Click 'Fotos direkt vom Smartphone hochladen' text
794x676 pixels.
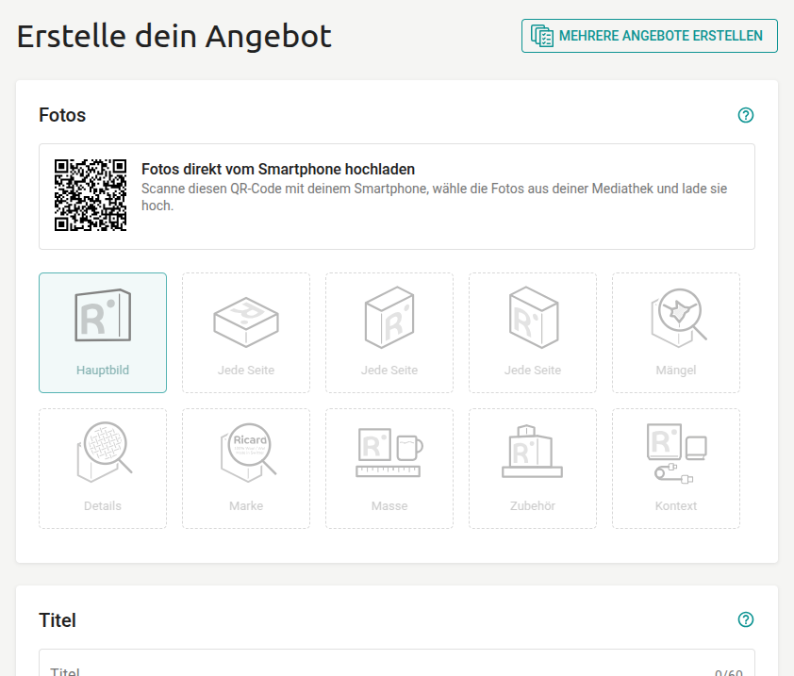coord(278,169)
